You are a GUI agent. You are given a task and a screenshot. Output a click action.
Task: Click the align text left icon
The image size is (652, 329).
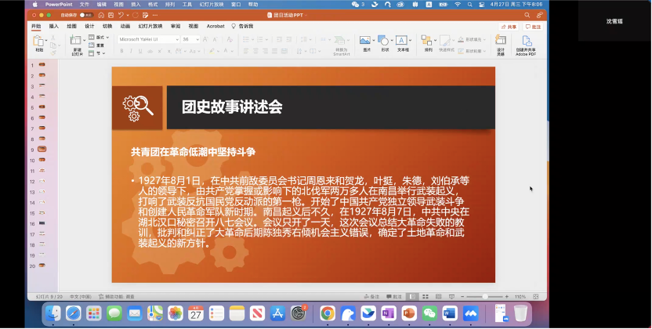point(246,51)
